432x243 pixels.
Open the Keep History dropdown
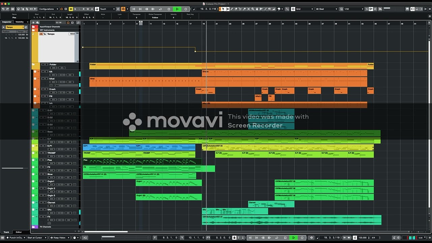60,238
